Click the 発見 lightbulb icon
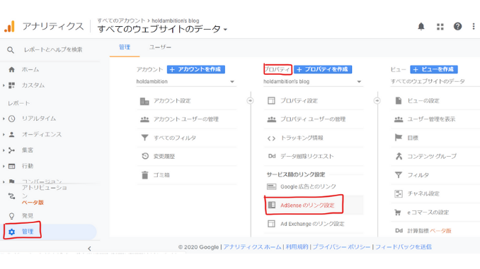The width and height of the screenshot is (480, 269). click(11, 216)
